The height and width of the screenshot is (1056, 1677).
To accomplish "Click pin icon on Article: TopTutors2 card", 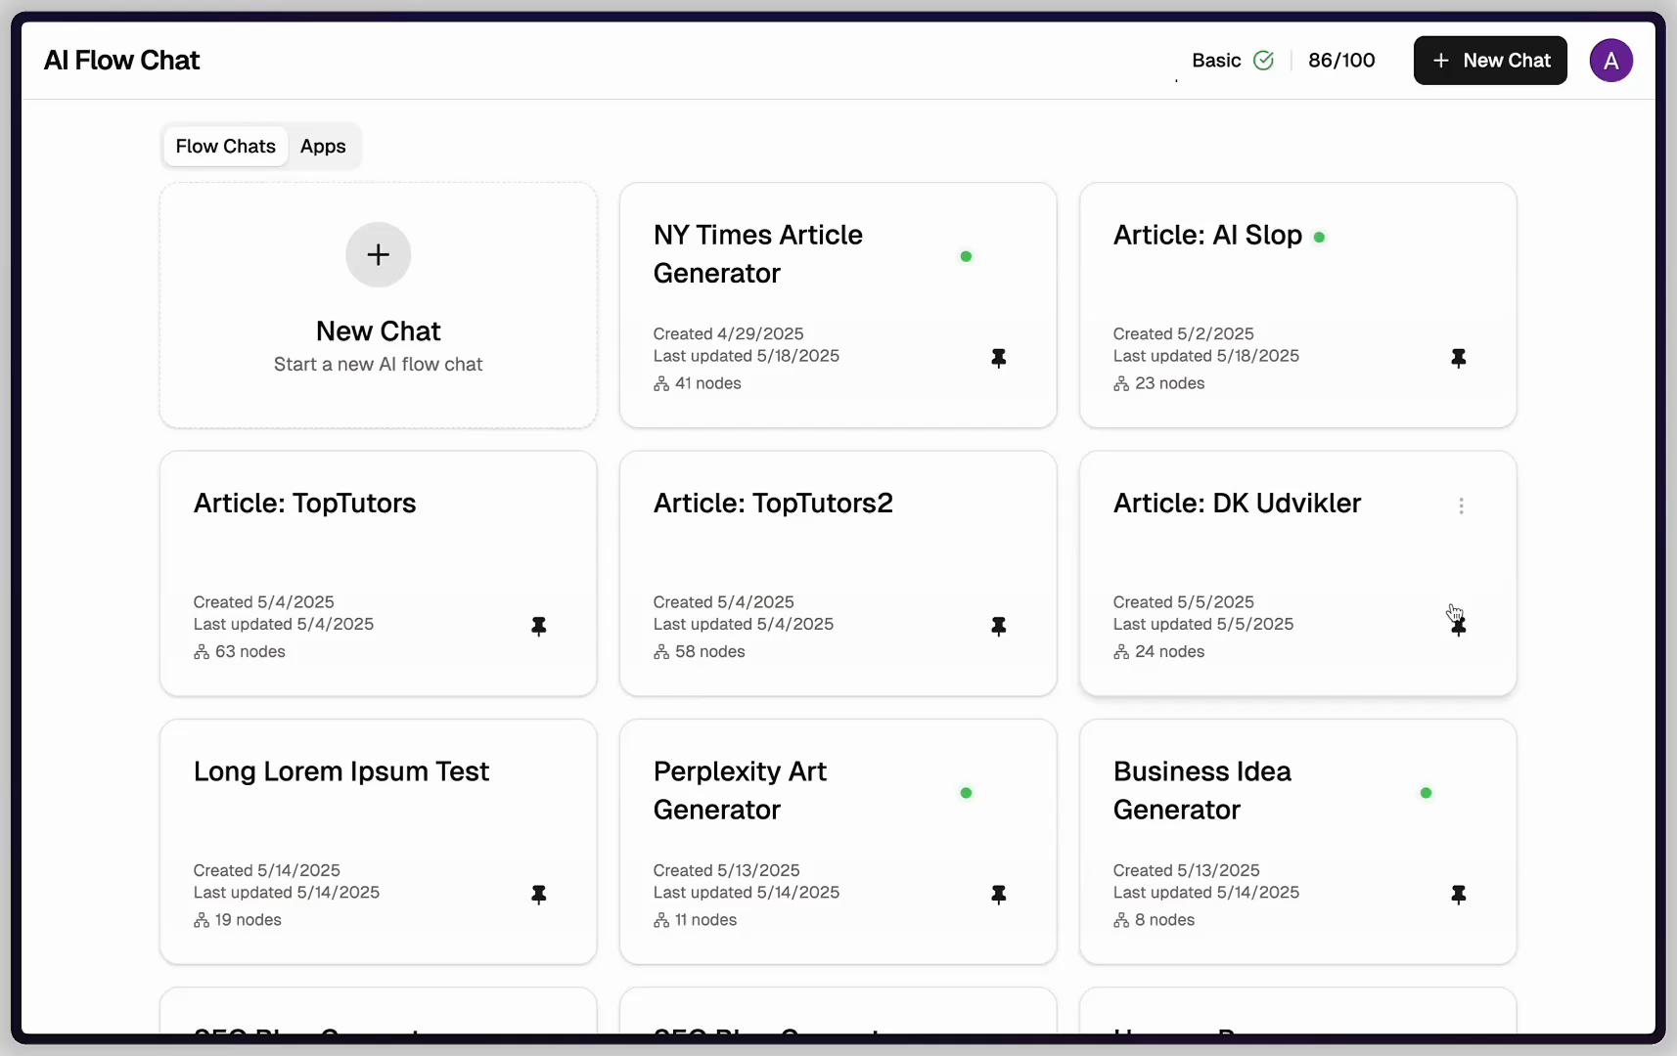I will 998,626.
